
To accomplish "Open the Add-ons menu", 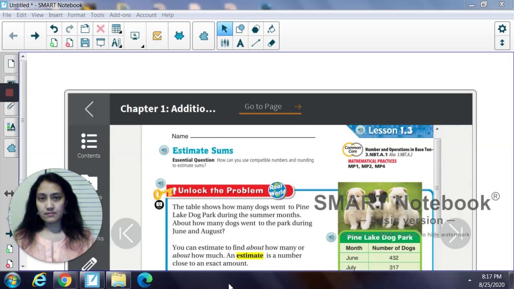I will pos(120,15).
